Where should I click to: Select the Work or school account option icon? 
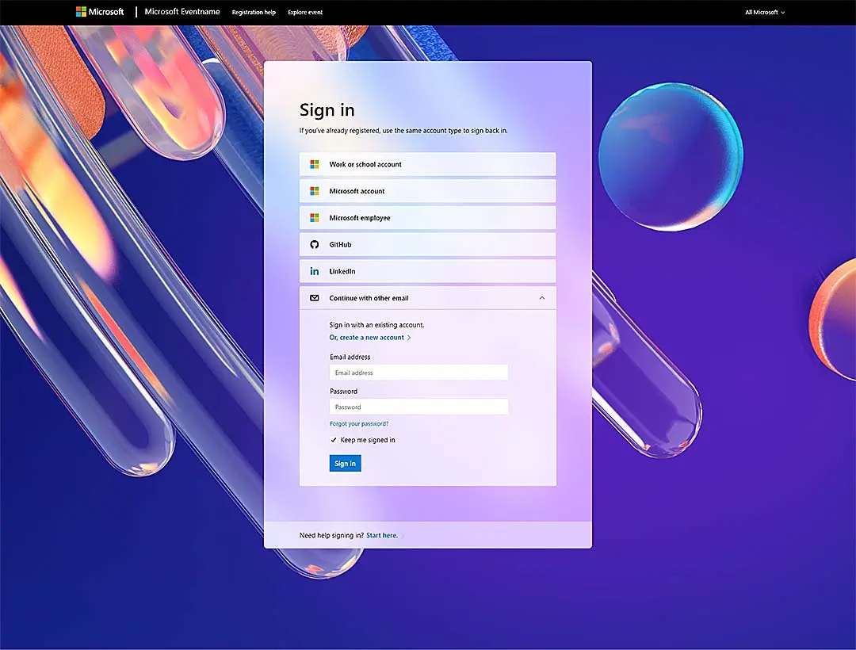coord(315,164)
